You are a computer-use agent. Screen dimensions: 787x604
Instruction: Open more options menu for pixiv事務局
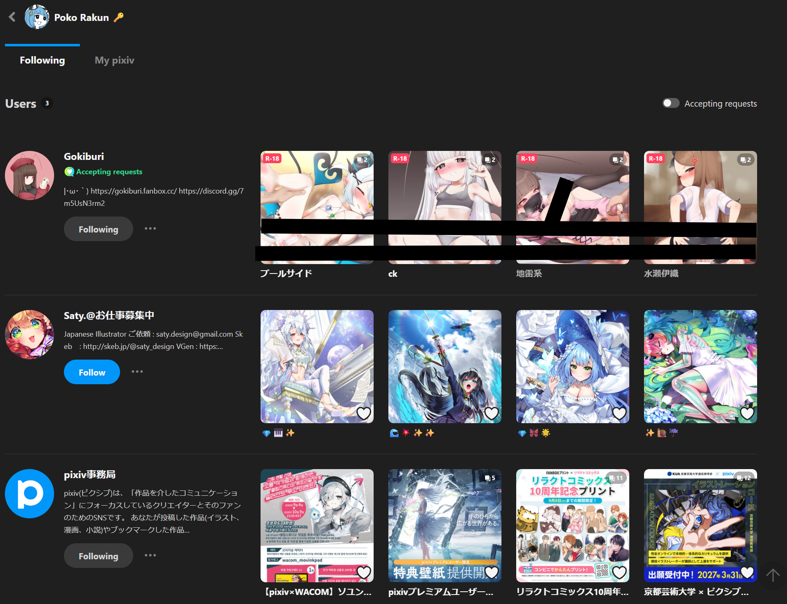[x=150, y=555]
